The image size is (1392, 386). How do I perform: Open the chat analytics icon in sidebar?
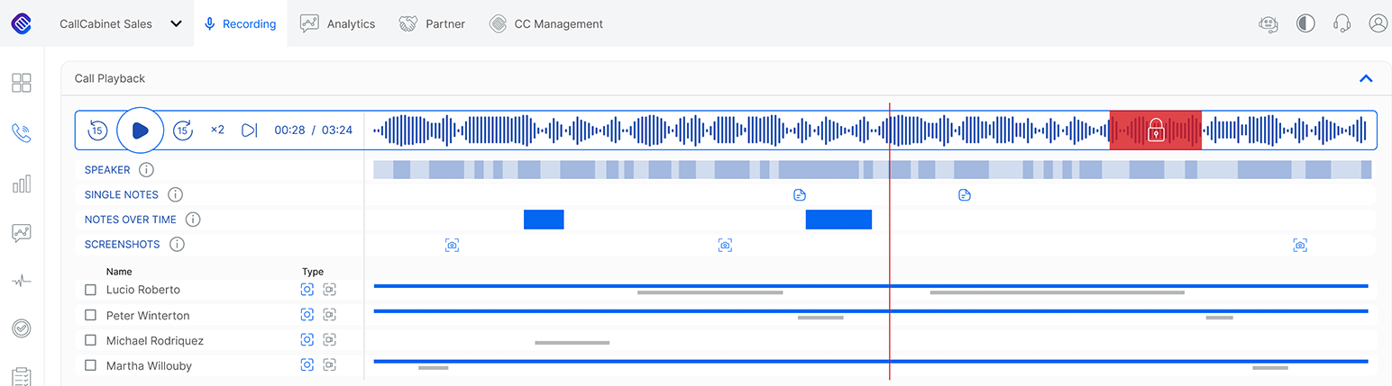point(21,233)
